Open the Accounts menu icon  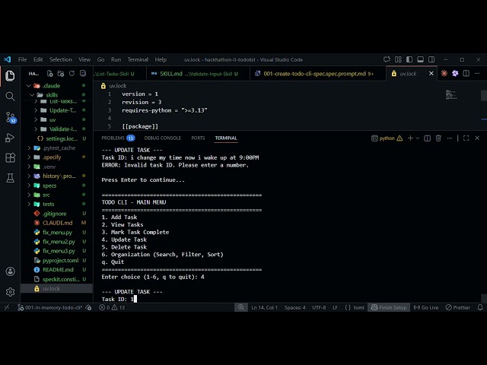point(10,271)
